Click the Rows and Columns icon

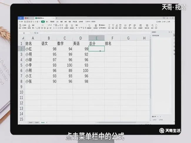(x=130, y=25)
